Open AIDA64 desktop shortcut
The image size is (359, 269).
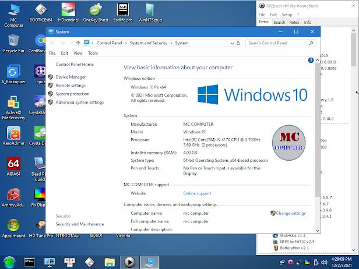(x=13, y=167)
